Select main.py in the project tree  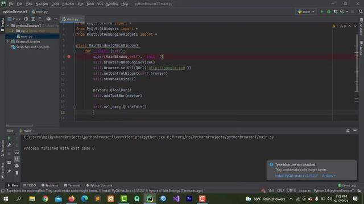(27, 36)
